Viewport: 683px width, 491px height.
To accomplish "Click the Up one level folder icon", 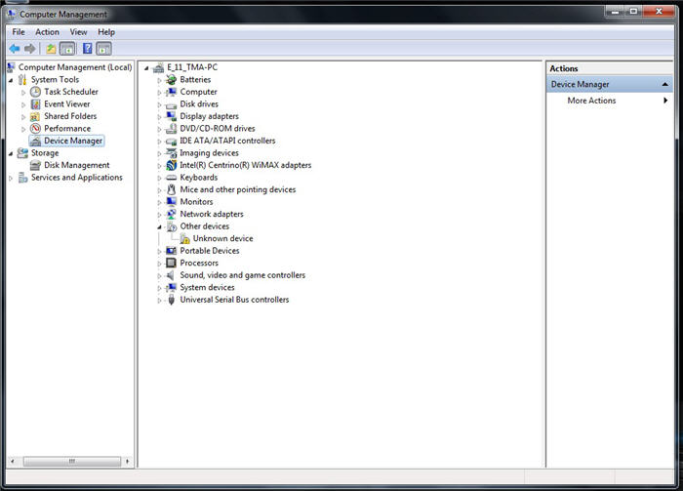I will point(51,49).
